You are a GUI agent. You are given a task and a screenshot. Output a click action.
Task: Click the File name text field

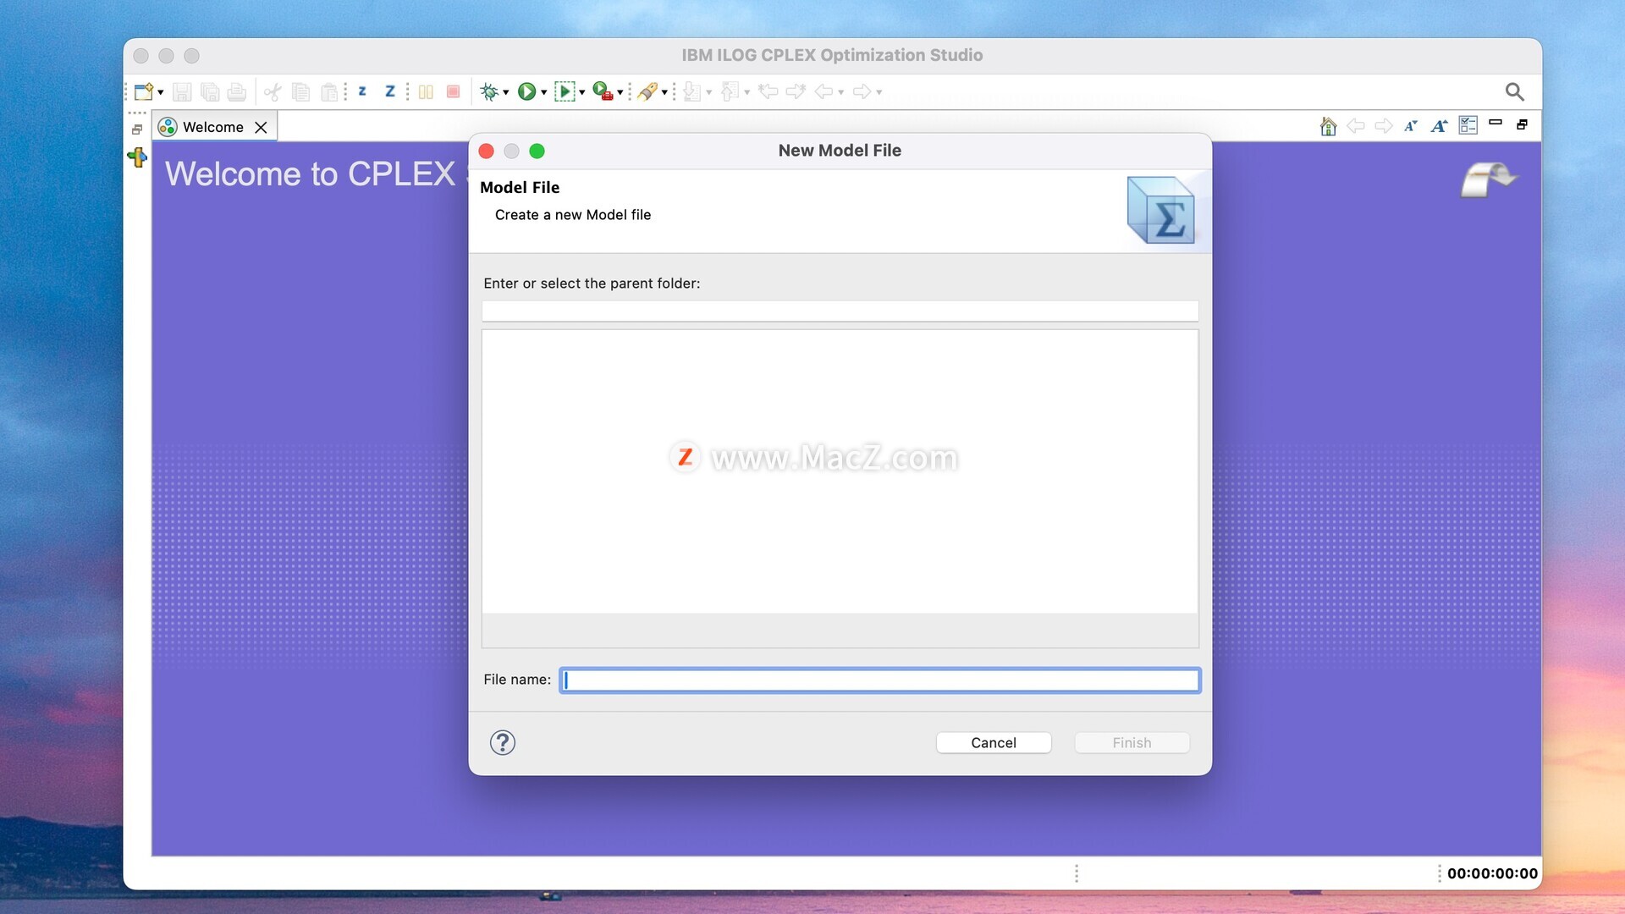[x=879, y=680]
